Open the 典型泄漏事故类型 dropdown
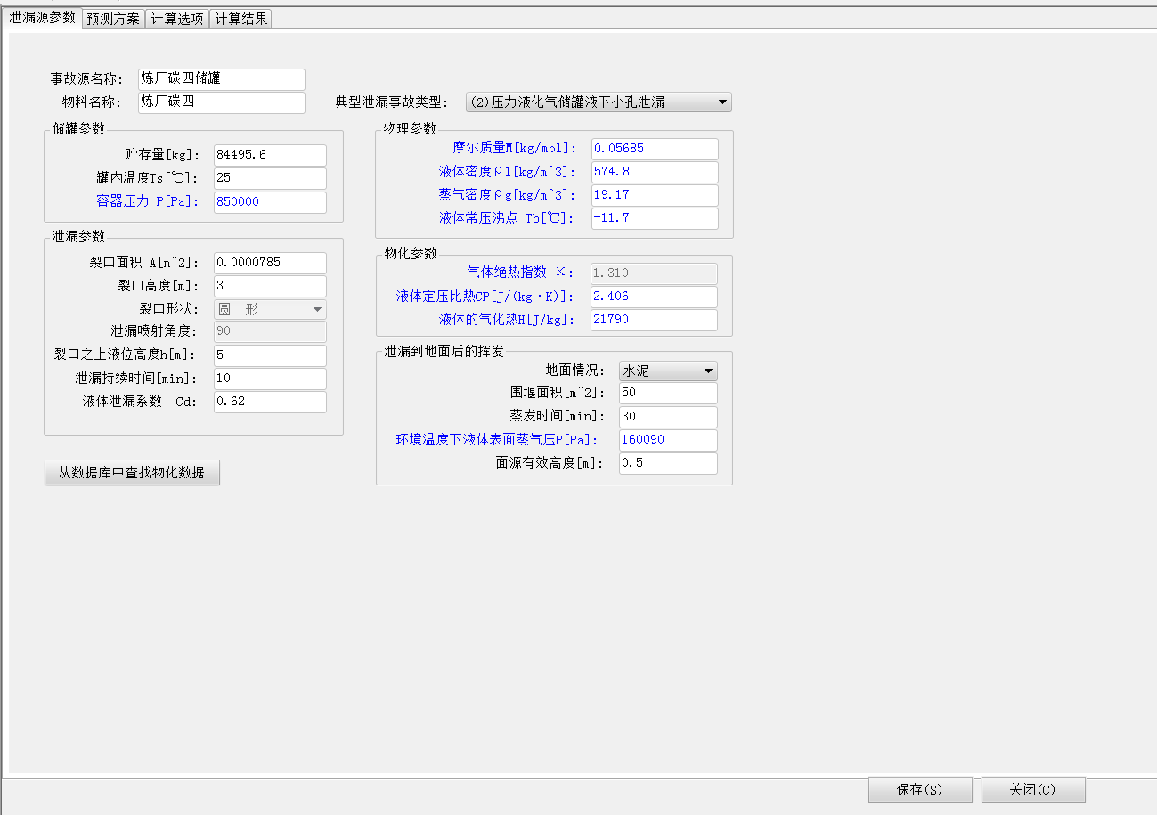1157x815 pixels. tap(599, 102)
